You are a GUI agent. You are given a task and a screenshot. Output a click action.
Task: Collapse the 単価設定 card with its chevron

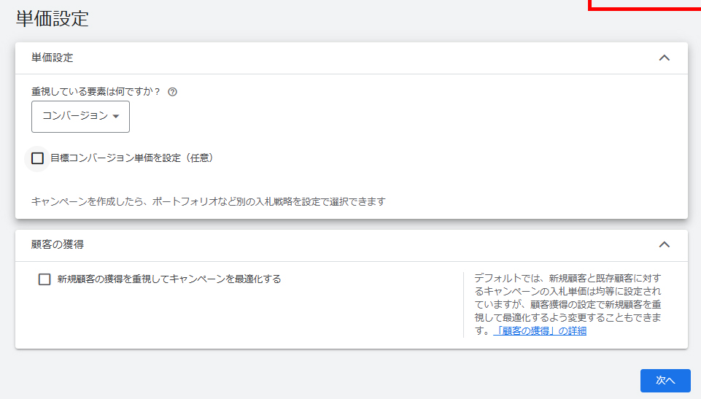click(x=664, y=58)
